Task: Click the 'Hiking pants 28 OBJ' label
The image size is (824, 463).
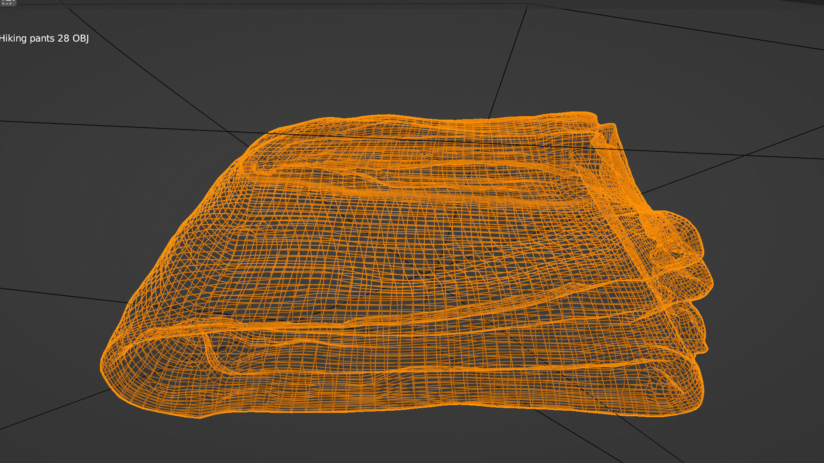Action: pyautogui.click(x=44, y=39)
